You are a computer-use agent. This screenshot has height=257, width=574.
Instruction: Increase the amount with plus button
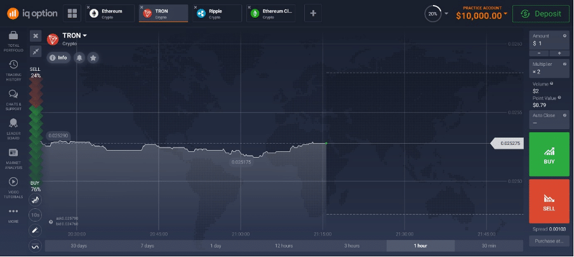pos(560,53)
